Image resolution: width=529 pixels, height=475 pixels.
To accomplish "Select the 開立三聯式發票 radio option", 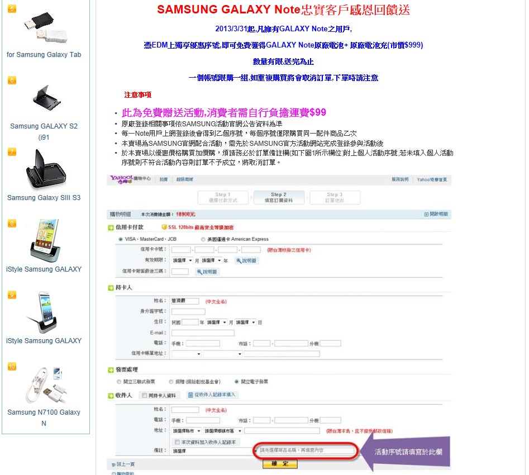I will [x=119, y=382].
